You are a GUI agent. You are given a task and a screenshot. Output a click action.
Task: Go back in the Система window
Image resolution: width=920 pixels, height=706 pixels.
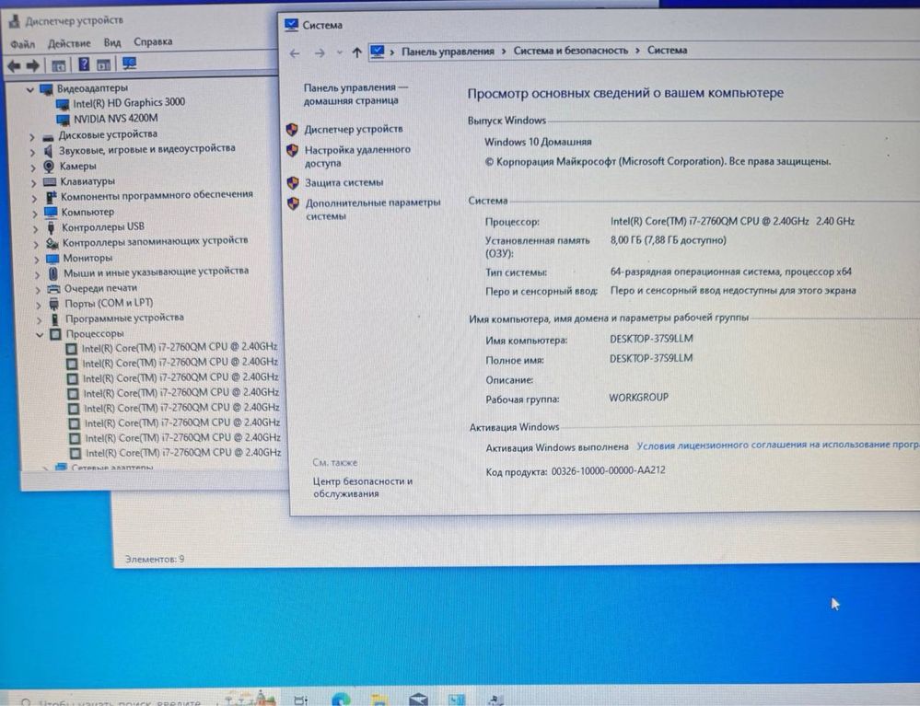pyautogui.click(x=295, y=53)
